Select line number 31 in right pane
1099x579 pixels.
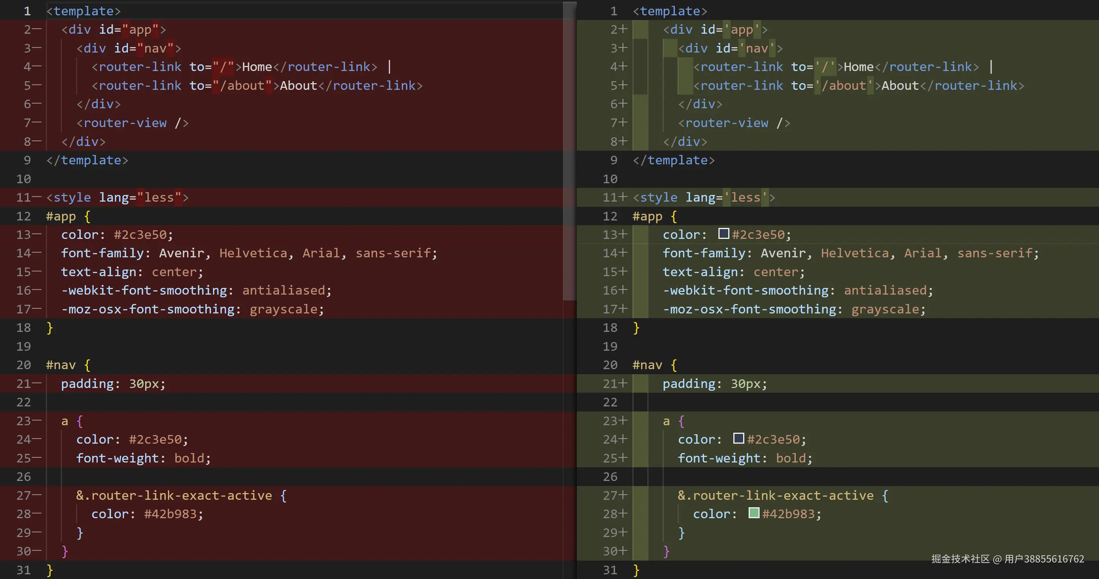click(x=610, y=570)
